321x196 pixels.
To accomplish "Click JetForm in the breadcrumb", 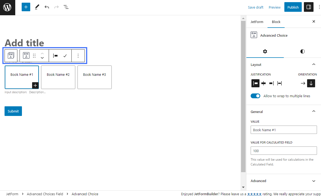I will (12, 194).
